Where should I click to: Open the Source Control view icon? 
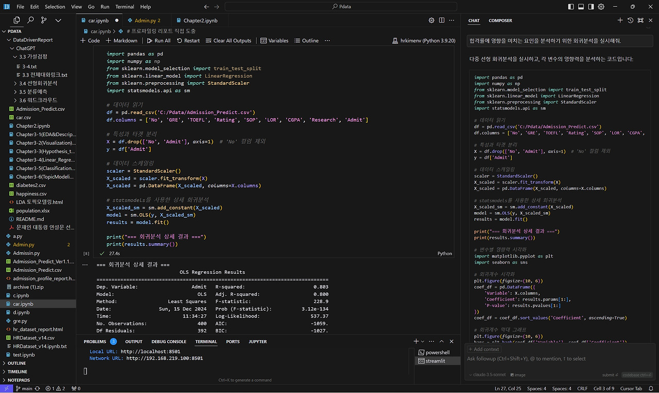[44, 20]
